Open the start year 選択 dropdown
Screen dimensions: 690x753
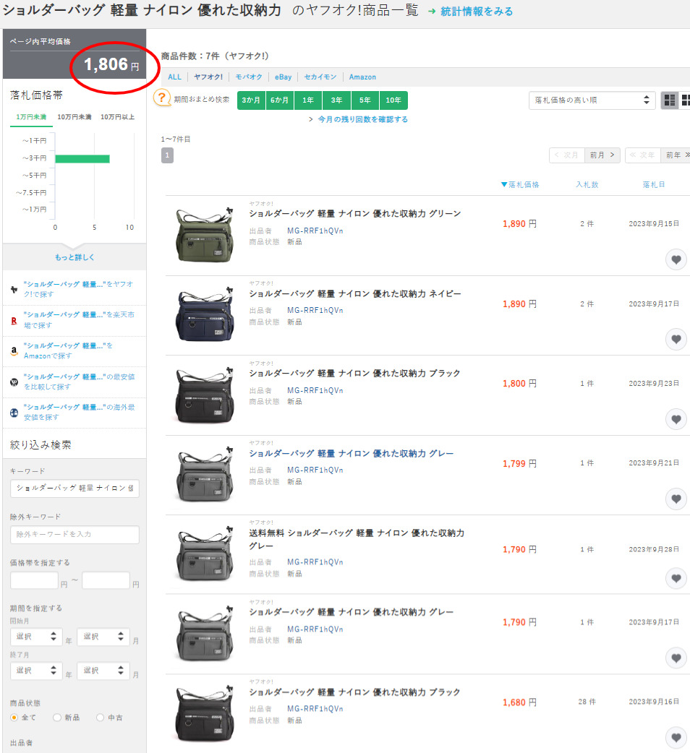click(35, 637)
